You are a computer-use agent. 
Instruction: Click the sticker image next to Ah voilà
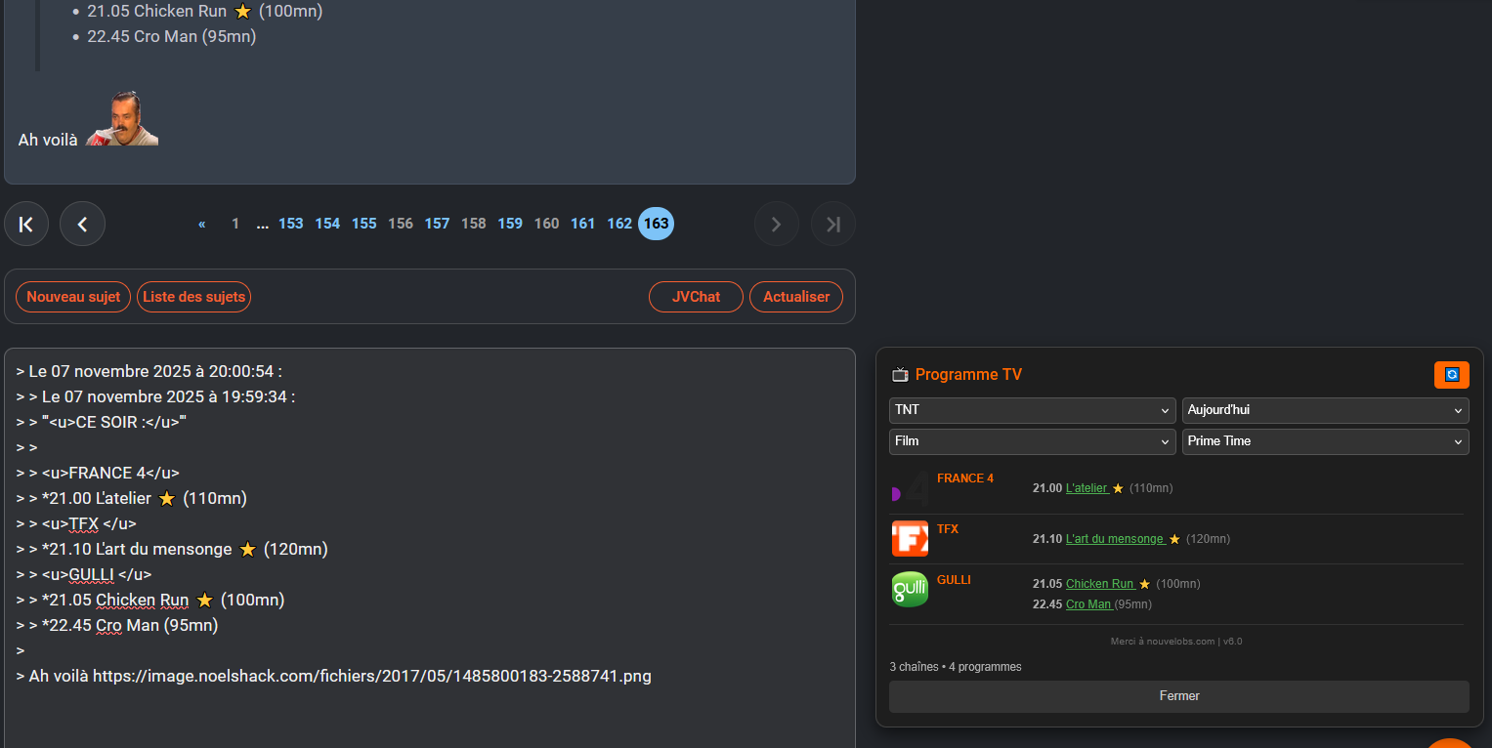[x=122, y=119]
